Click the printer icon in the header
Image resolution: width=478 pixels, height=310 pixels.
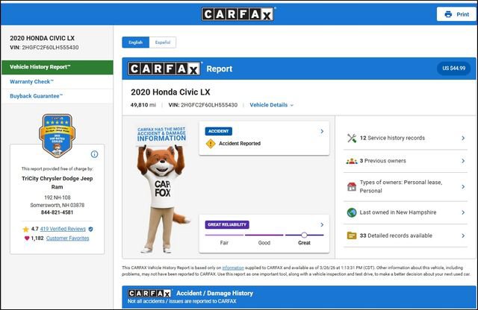(x=448, y=14)
